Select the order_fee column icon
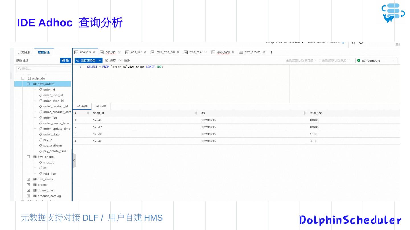 40,118
